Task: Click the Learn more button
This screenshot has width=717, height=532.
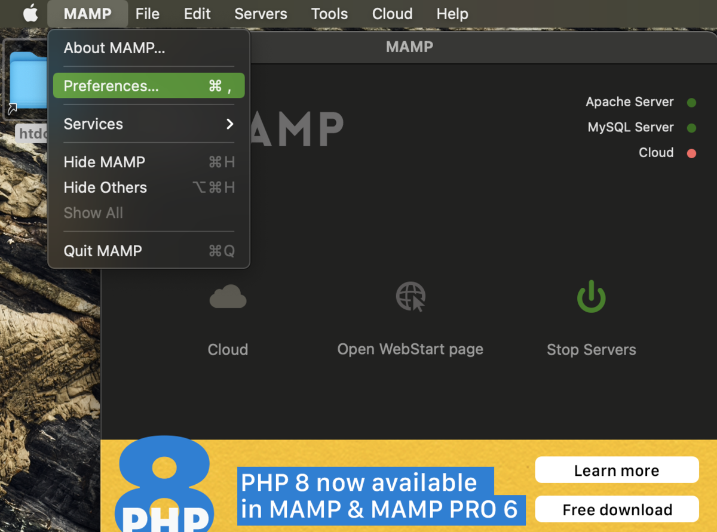Action: tap(617, 470)
